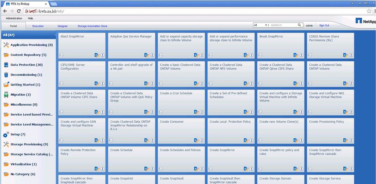Select the Data Protection (20) category
Viewport: 376px width, 184px height.
point(26,65)
